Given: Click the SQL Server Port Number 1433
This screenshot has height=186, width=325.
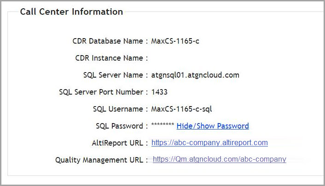Looking at the screenshot, I should (159, 92).
